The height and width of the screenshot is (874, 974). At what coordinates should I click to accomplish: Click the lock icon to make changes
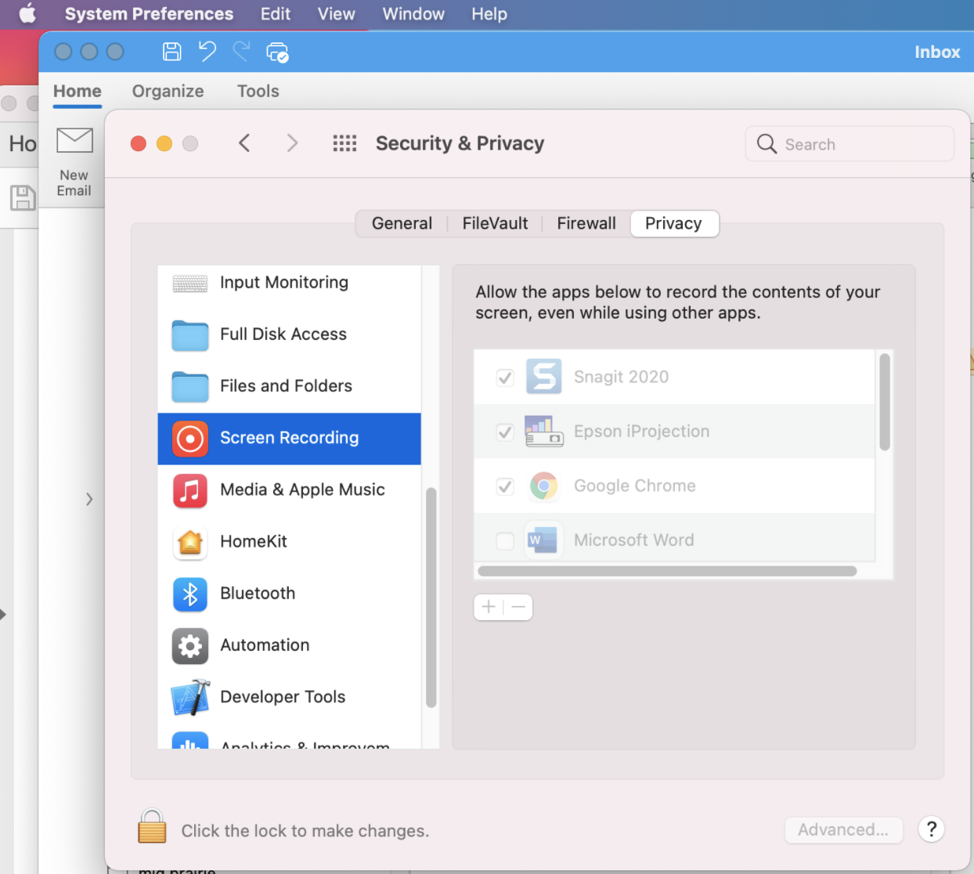152,827
